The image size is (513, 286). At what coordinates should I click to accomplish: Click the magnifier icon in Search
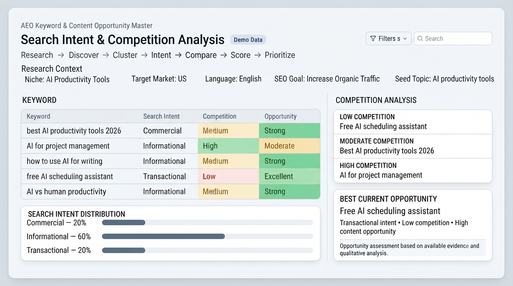pos(420,39)
